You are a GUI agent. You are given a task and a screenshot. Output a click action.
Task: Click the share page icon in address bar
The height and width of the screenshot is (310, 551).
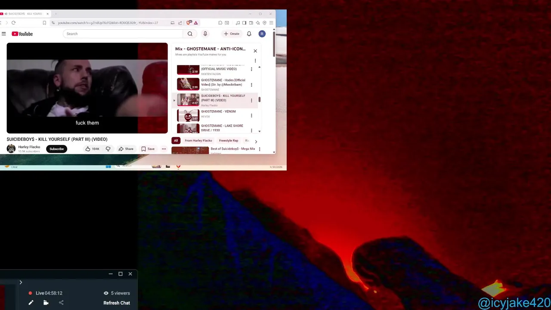180,23
